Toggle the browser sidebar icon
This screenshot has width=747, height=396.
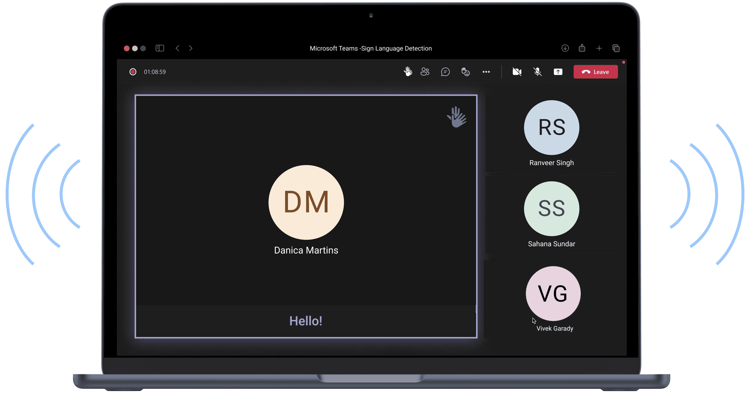pyautogui.click(x=160, y=48)
